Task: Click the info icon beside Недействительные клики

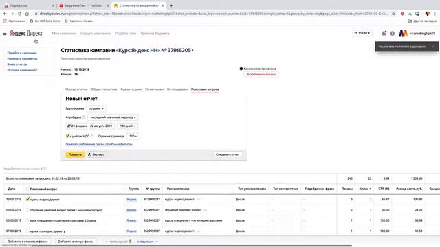Action: 45,169
